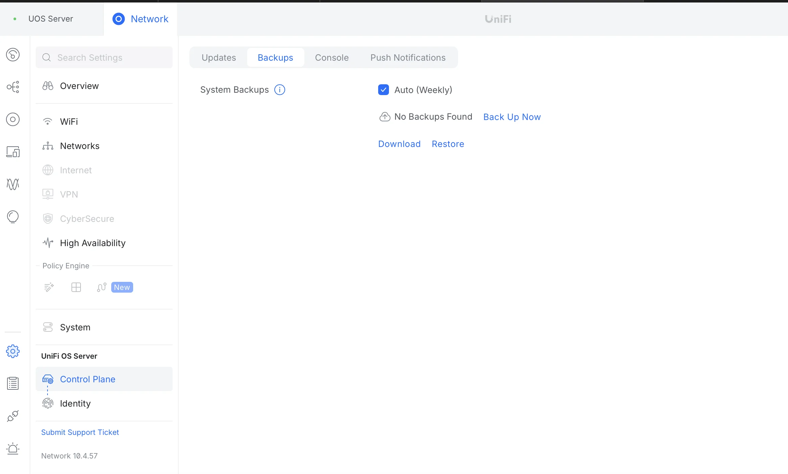Viewport: 788px width, 474px height.
Task: Click the Download backup link
Action: [399, 144]
